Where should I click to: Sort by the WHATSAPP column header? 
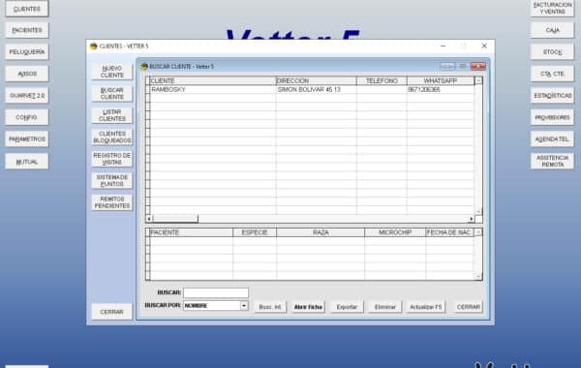441,80
